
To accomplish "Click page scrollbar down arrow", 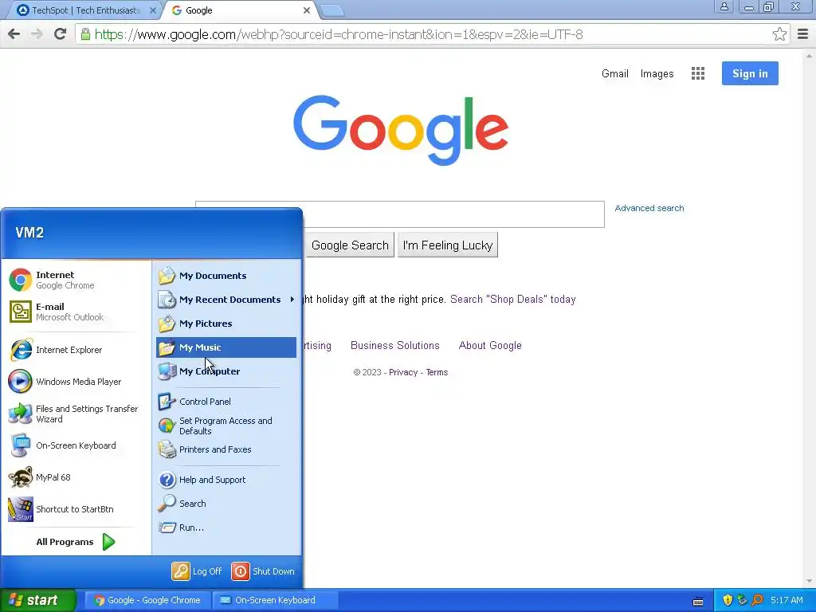I will click(810, 581).
